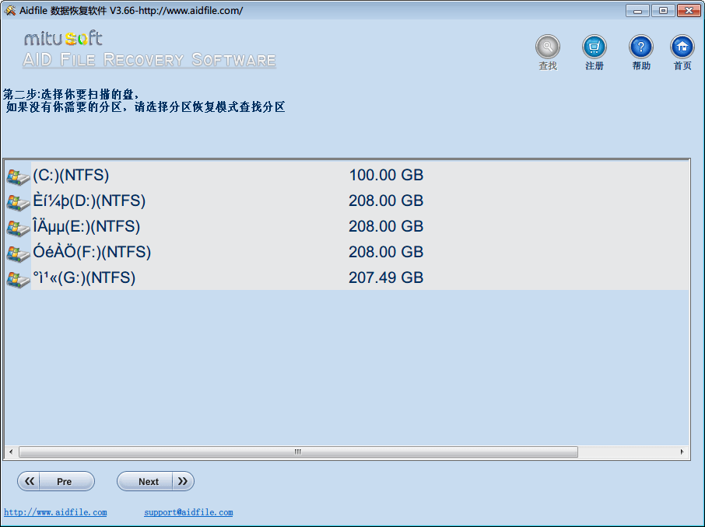The width and height of the screenshot is (705, 527).
Task: Click the support@aidfile.com email link
Action: coord(188,513)
